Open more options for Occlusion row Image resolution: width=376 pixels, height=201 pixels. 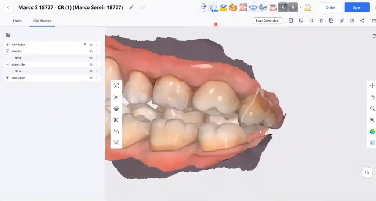pyautogui.click(x=97, y=78)
